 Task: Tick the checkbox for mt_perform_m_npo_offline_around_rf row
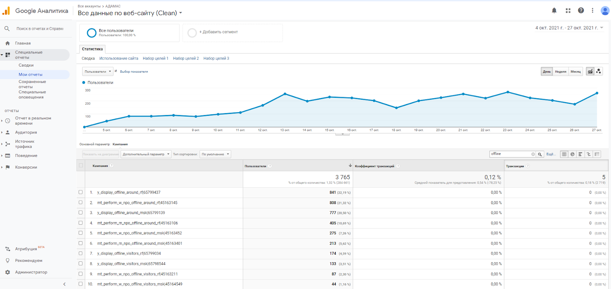click(81, 223)
